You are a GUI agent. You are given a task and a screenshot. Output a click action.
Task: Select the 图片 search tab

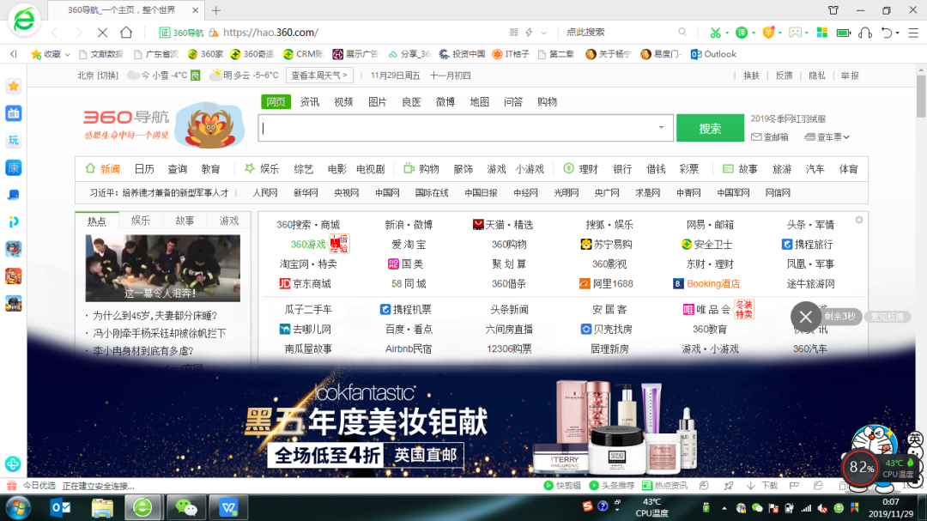(377, 102)
